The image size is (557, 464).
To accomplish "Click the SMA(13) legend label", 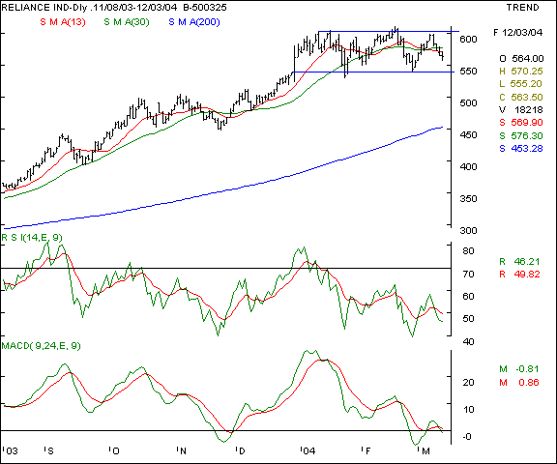I will pos(63,22).
